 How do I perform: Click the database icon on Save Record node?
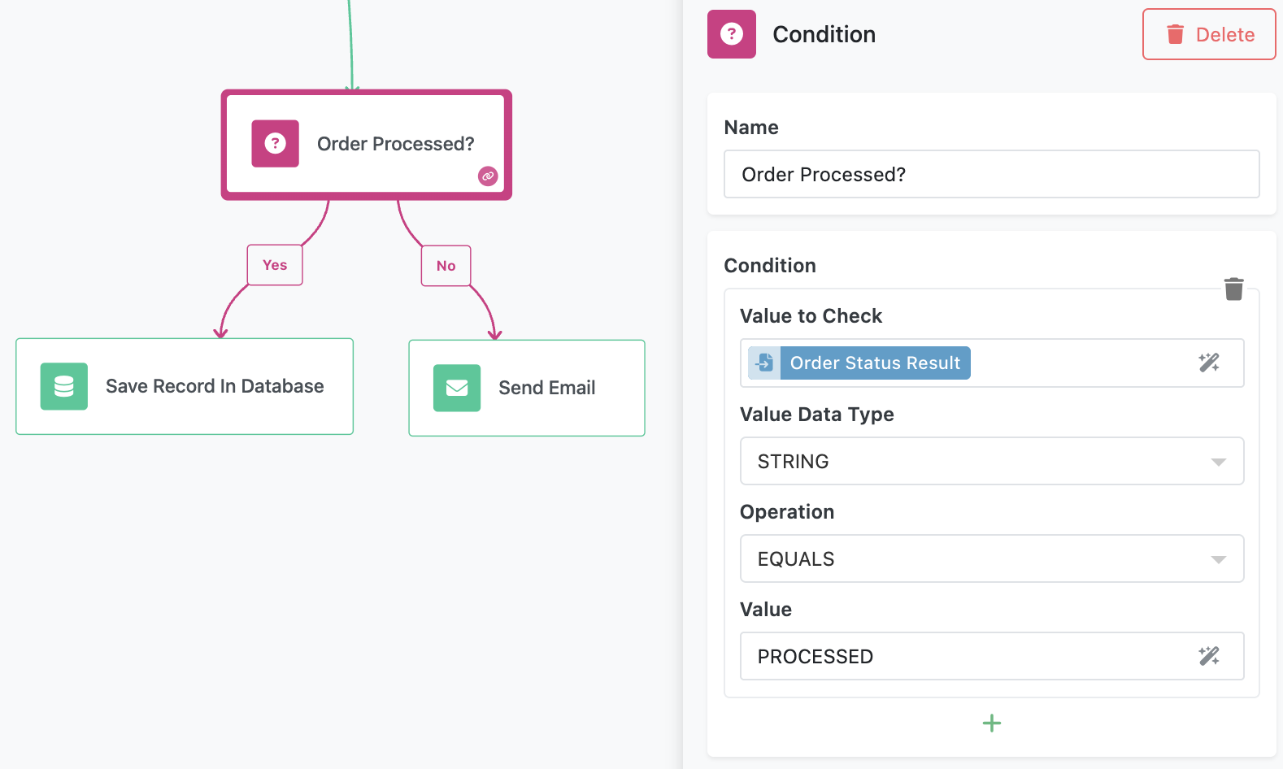tap(64, 386)
